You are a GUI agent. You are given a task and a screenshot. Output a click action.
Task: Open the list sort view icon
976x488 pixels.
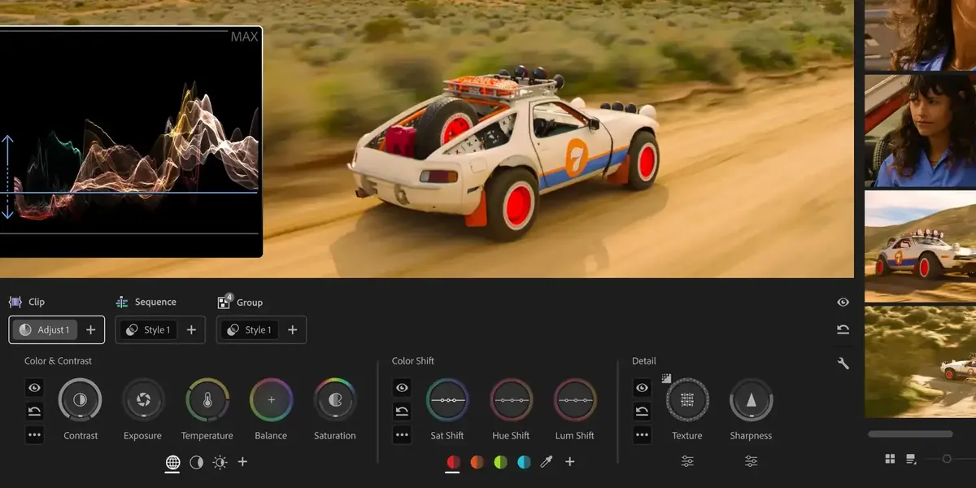coord(911,459)
